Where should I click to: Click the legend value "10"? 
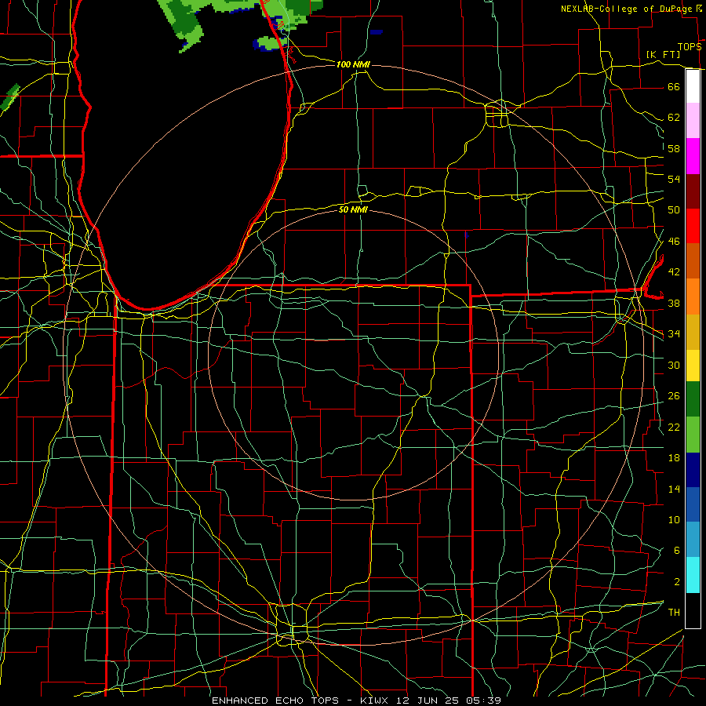point(674,519)
